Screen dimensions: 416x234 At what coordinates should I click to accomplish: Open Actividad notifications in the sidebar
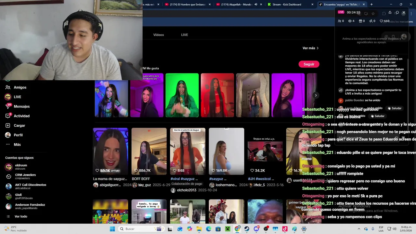click(18, 116)
